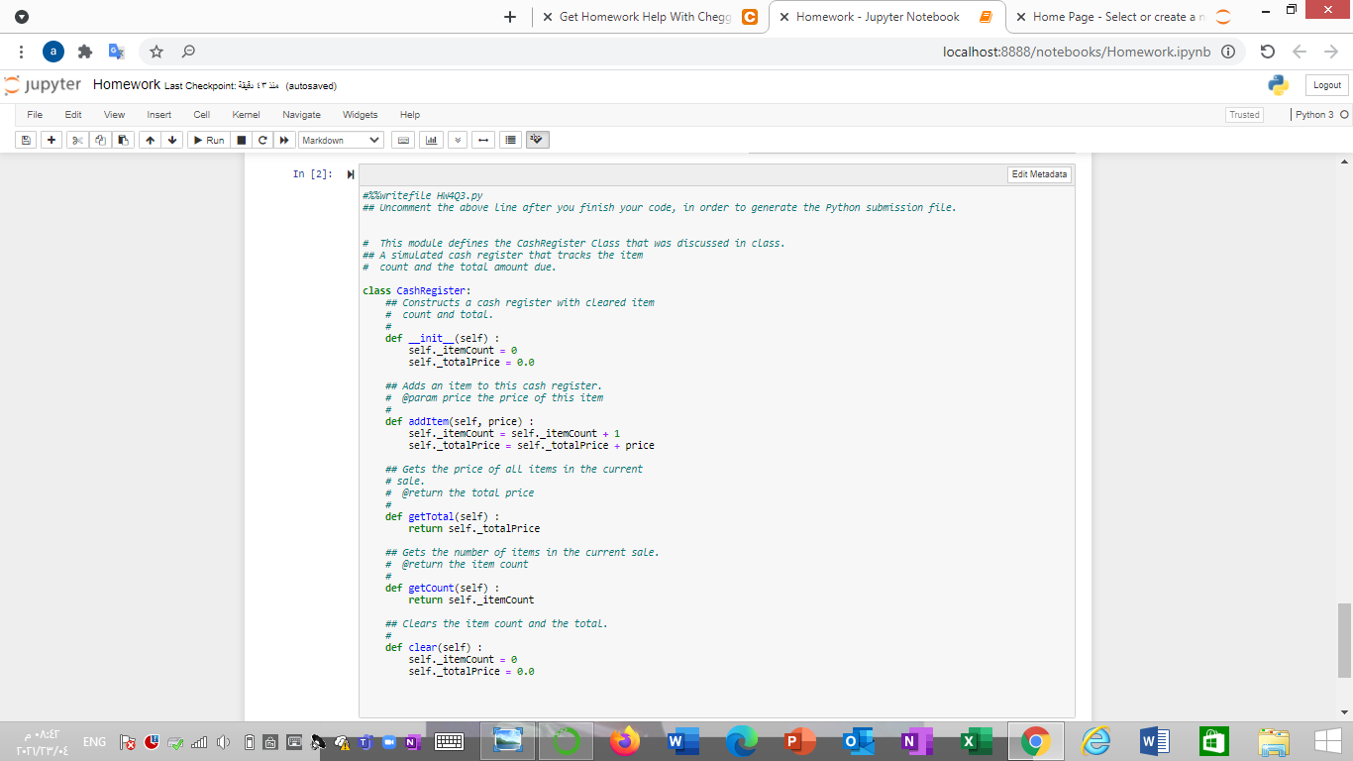Viewport: 1353px width, 761px height.
Task: Click the bar chart icon in Jupyter toolbar
Action: click(x=432, y=141)
